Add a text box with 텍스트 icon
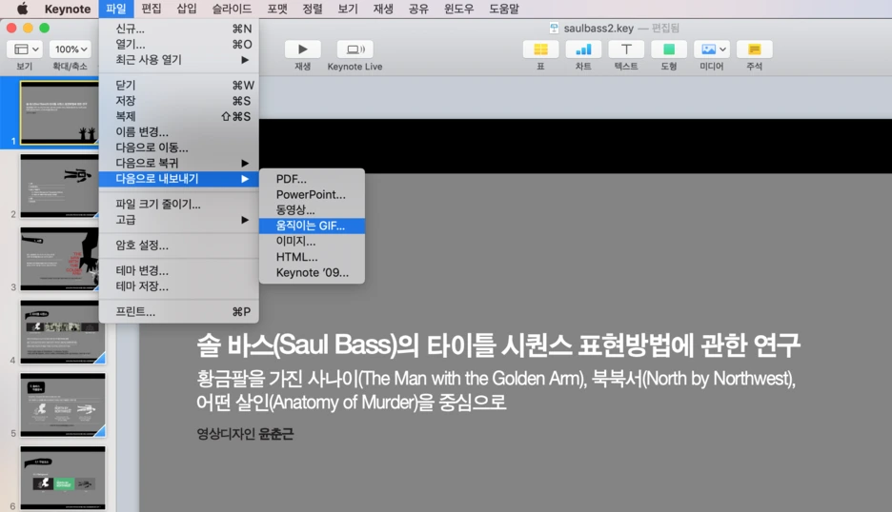The image size is (892, 512). (626, 49)
